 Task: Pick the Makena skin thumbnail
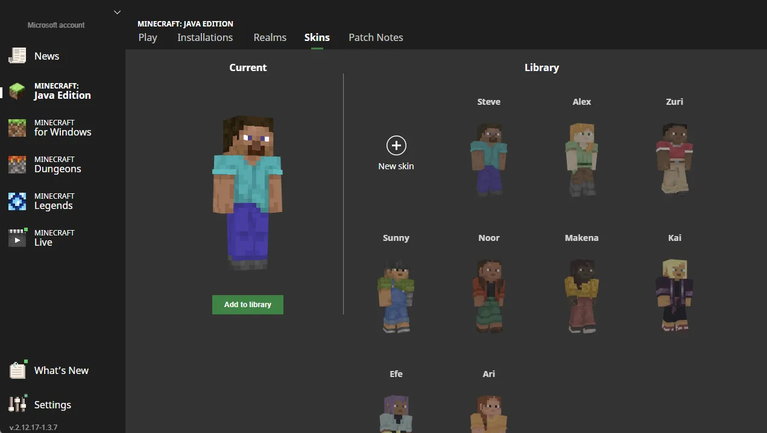pyautogui.click(x=582, y=296)
